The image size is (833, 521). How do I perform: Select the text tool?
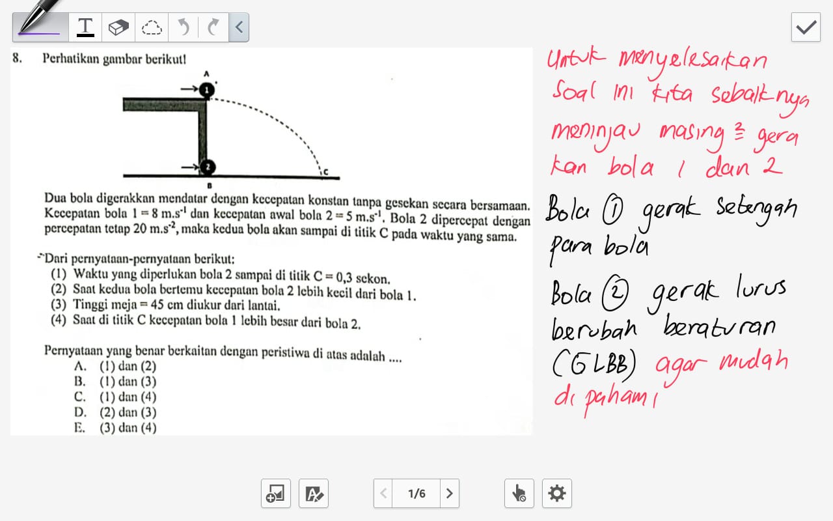click(x=85, y=27)
